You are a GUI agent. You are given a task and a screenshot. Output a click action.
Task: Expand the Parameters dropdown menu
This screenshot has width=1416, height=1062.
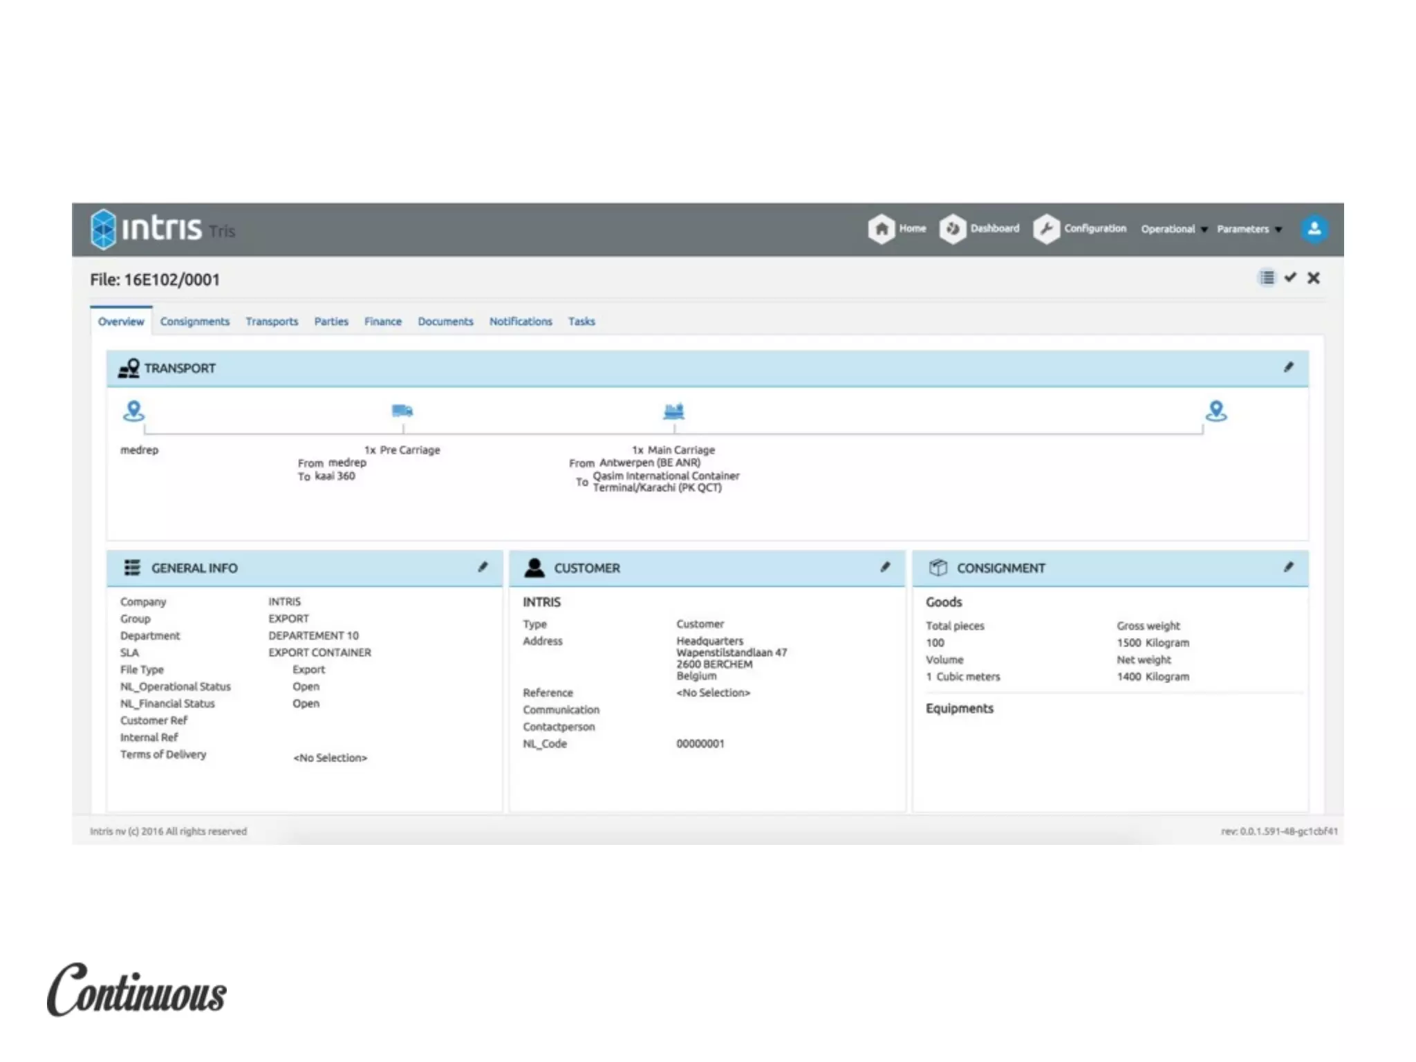(x=1249, y=229)
